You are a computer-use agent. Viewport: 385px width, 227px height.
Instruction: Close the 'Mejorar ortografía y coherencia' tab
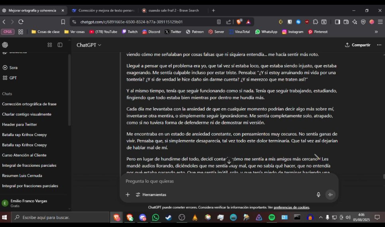point(63,10)
